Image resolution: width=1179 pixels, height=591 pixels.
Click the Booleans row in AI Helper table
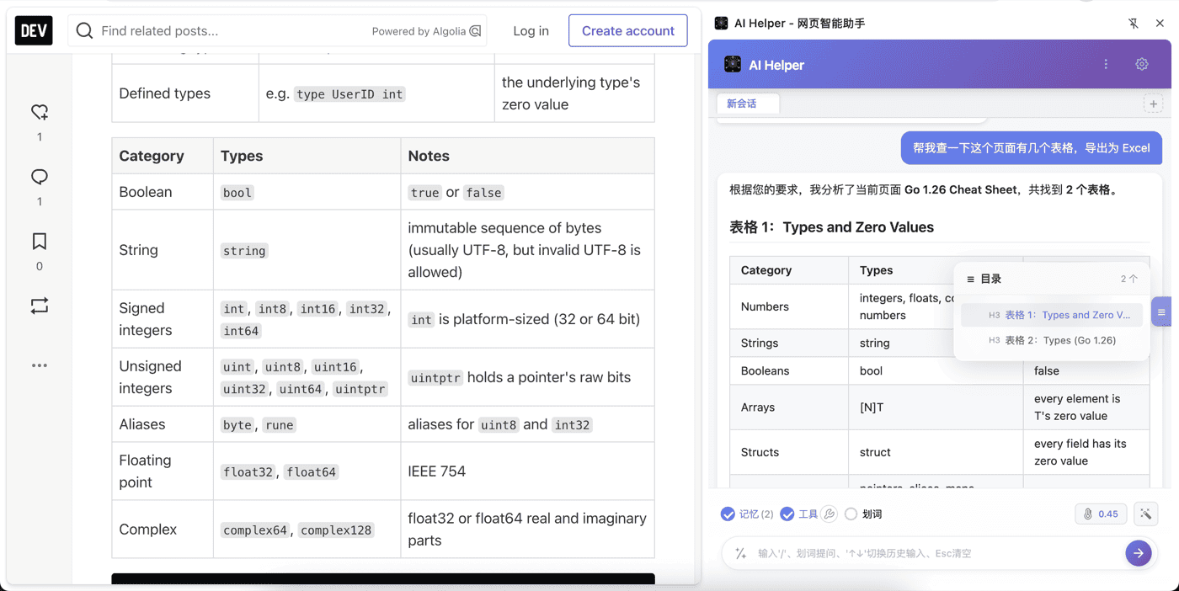click(x=939, y=370)
